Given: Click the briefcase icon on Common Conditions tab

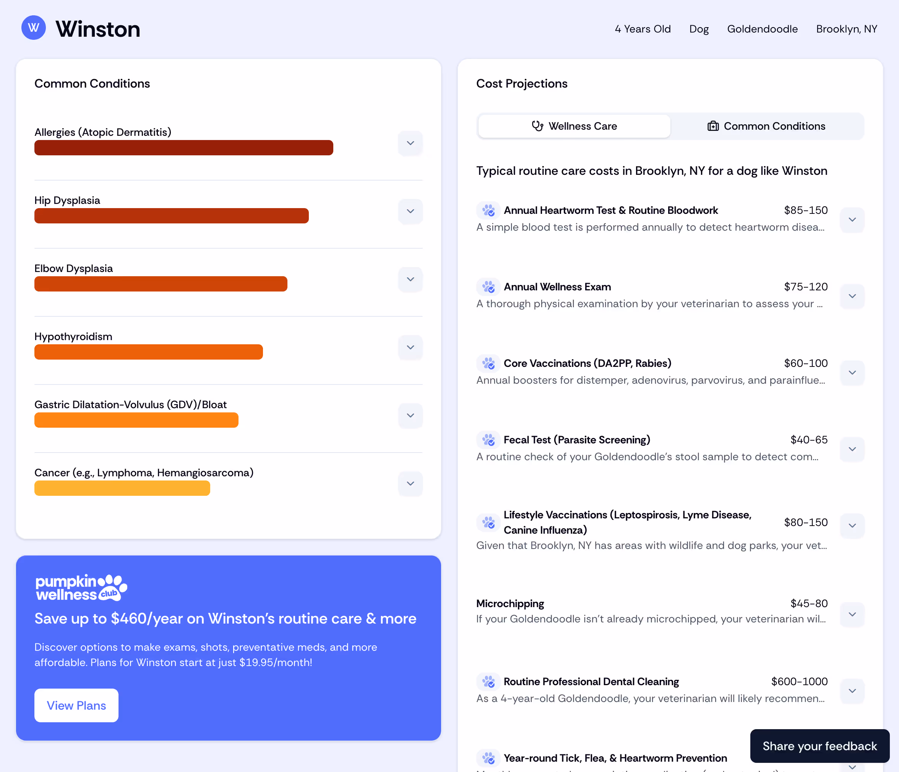Looking at the screenshot, I should [713, 126].
